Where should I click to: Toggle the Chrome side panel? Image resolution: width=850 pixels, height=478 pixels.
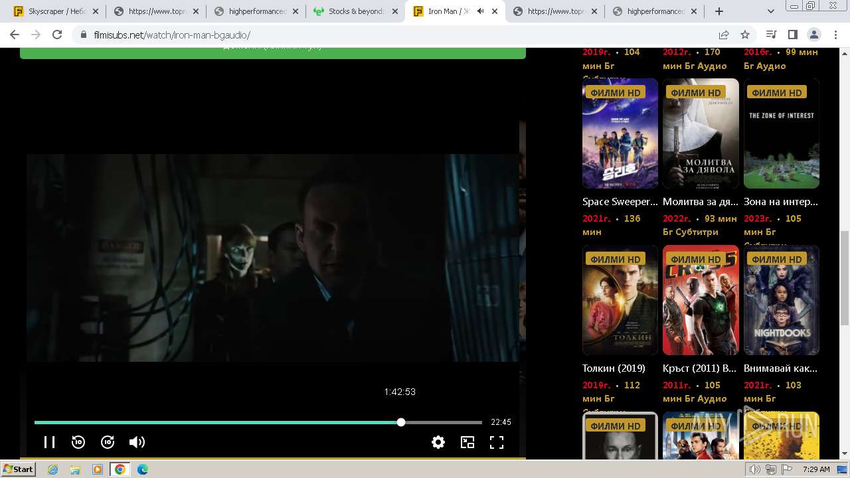792,35
